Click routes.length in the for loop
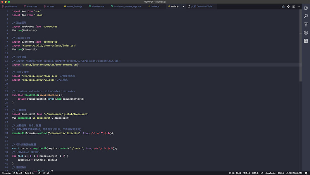The image size is (310, 175). [47, 156]
